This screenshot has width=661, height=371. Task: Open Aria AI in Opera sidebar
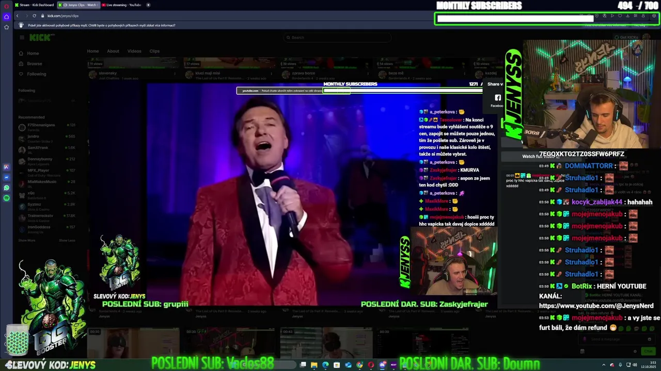tap(6, 167)
